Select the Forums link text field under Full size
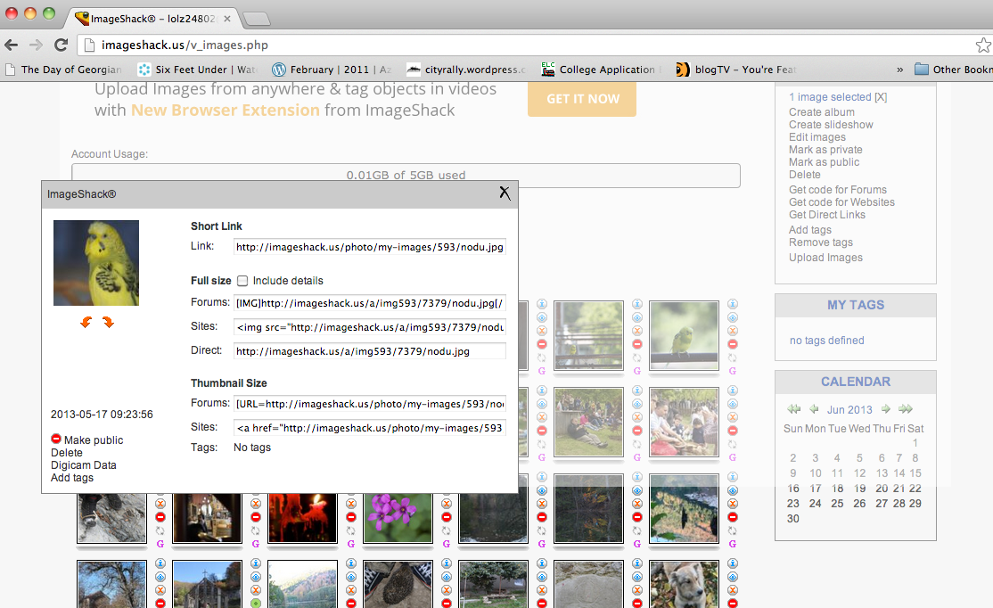The width and height of the screenshot is (993, 608). coord(368,302)
